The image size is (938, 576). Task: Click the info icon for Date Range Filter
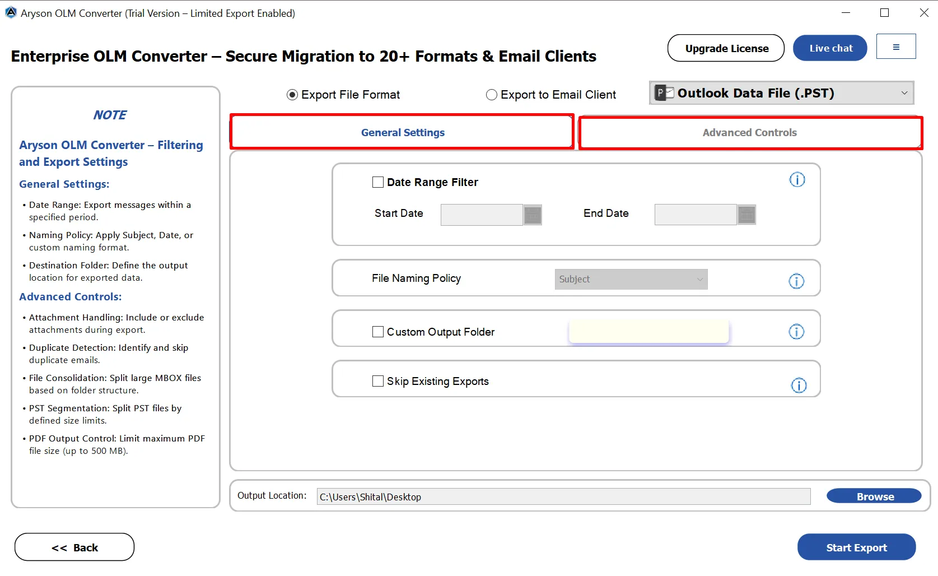pyautogui.click(x=797, y=180)
